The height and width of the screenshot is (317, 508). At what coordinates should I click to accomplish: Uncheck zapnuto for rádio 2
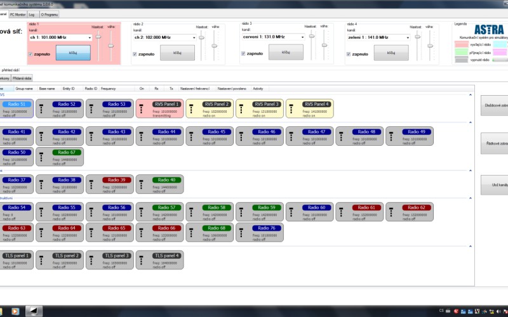tap(135, 54)
